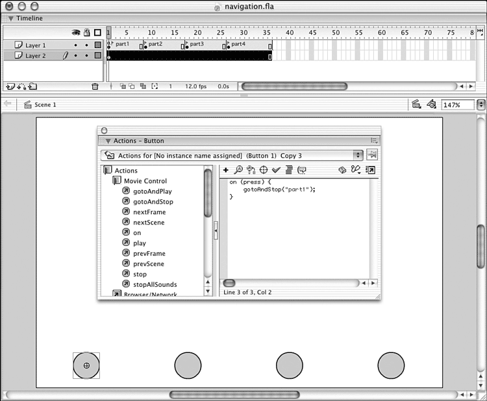This screenshot has width=487, height=401.
Task: Click the back arrow beside Scene 1
Action: (7, 104)
